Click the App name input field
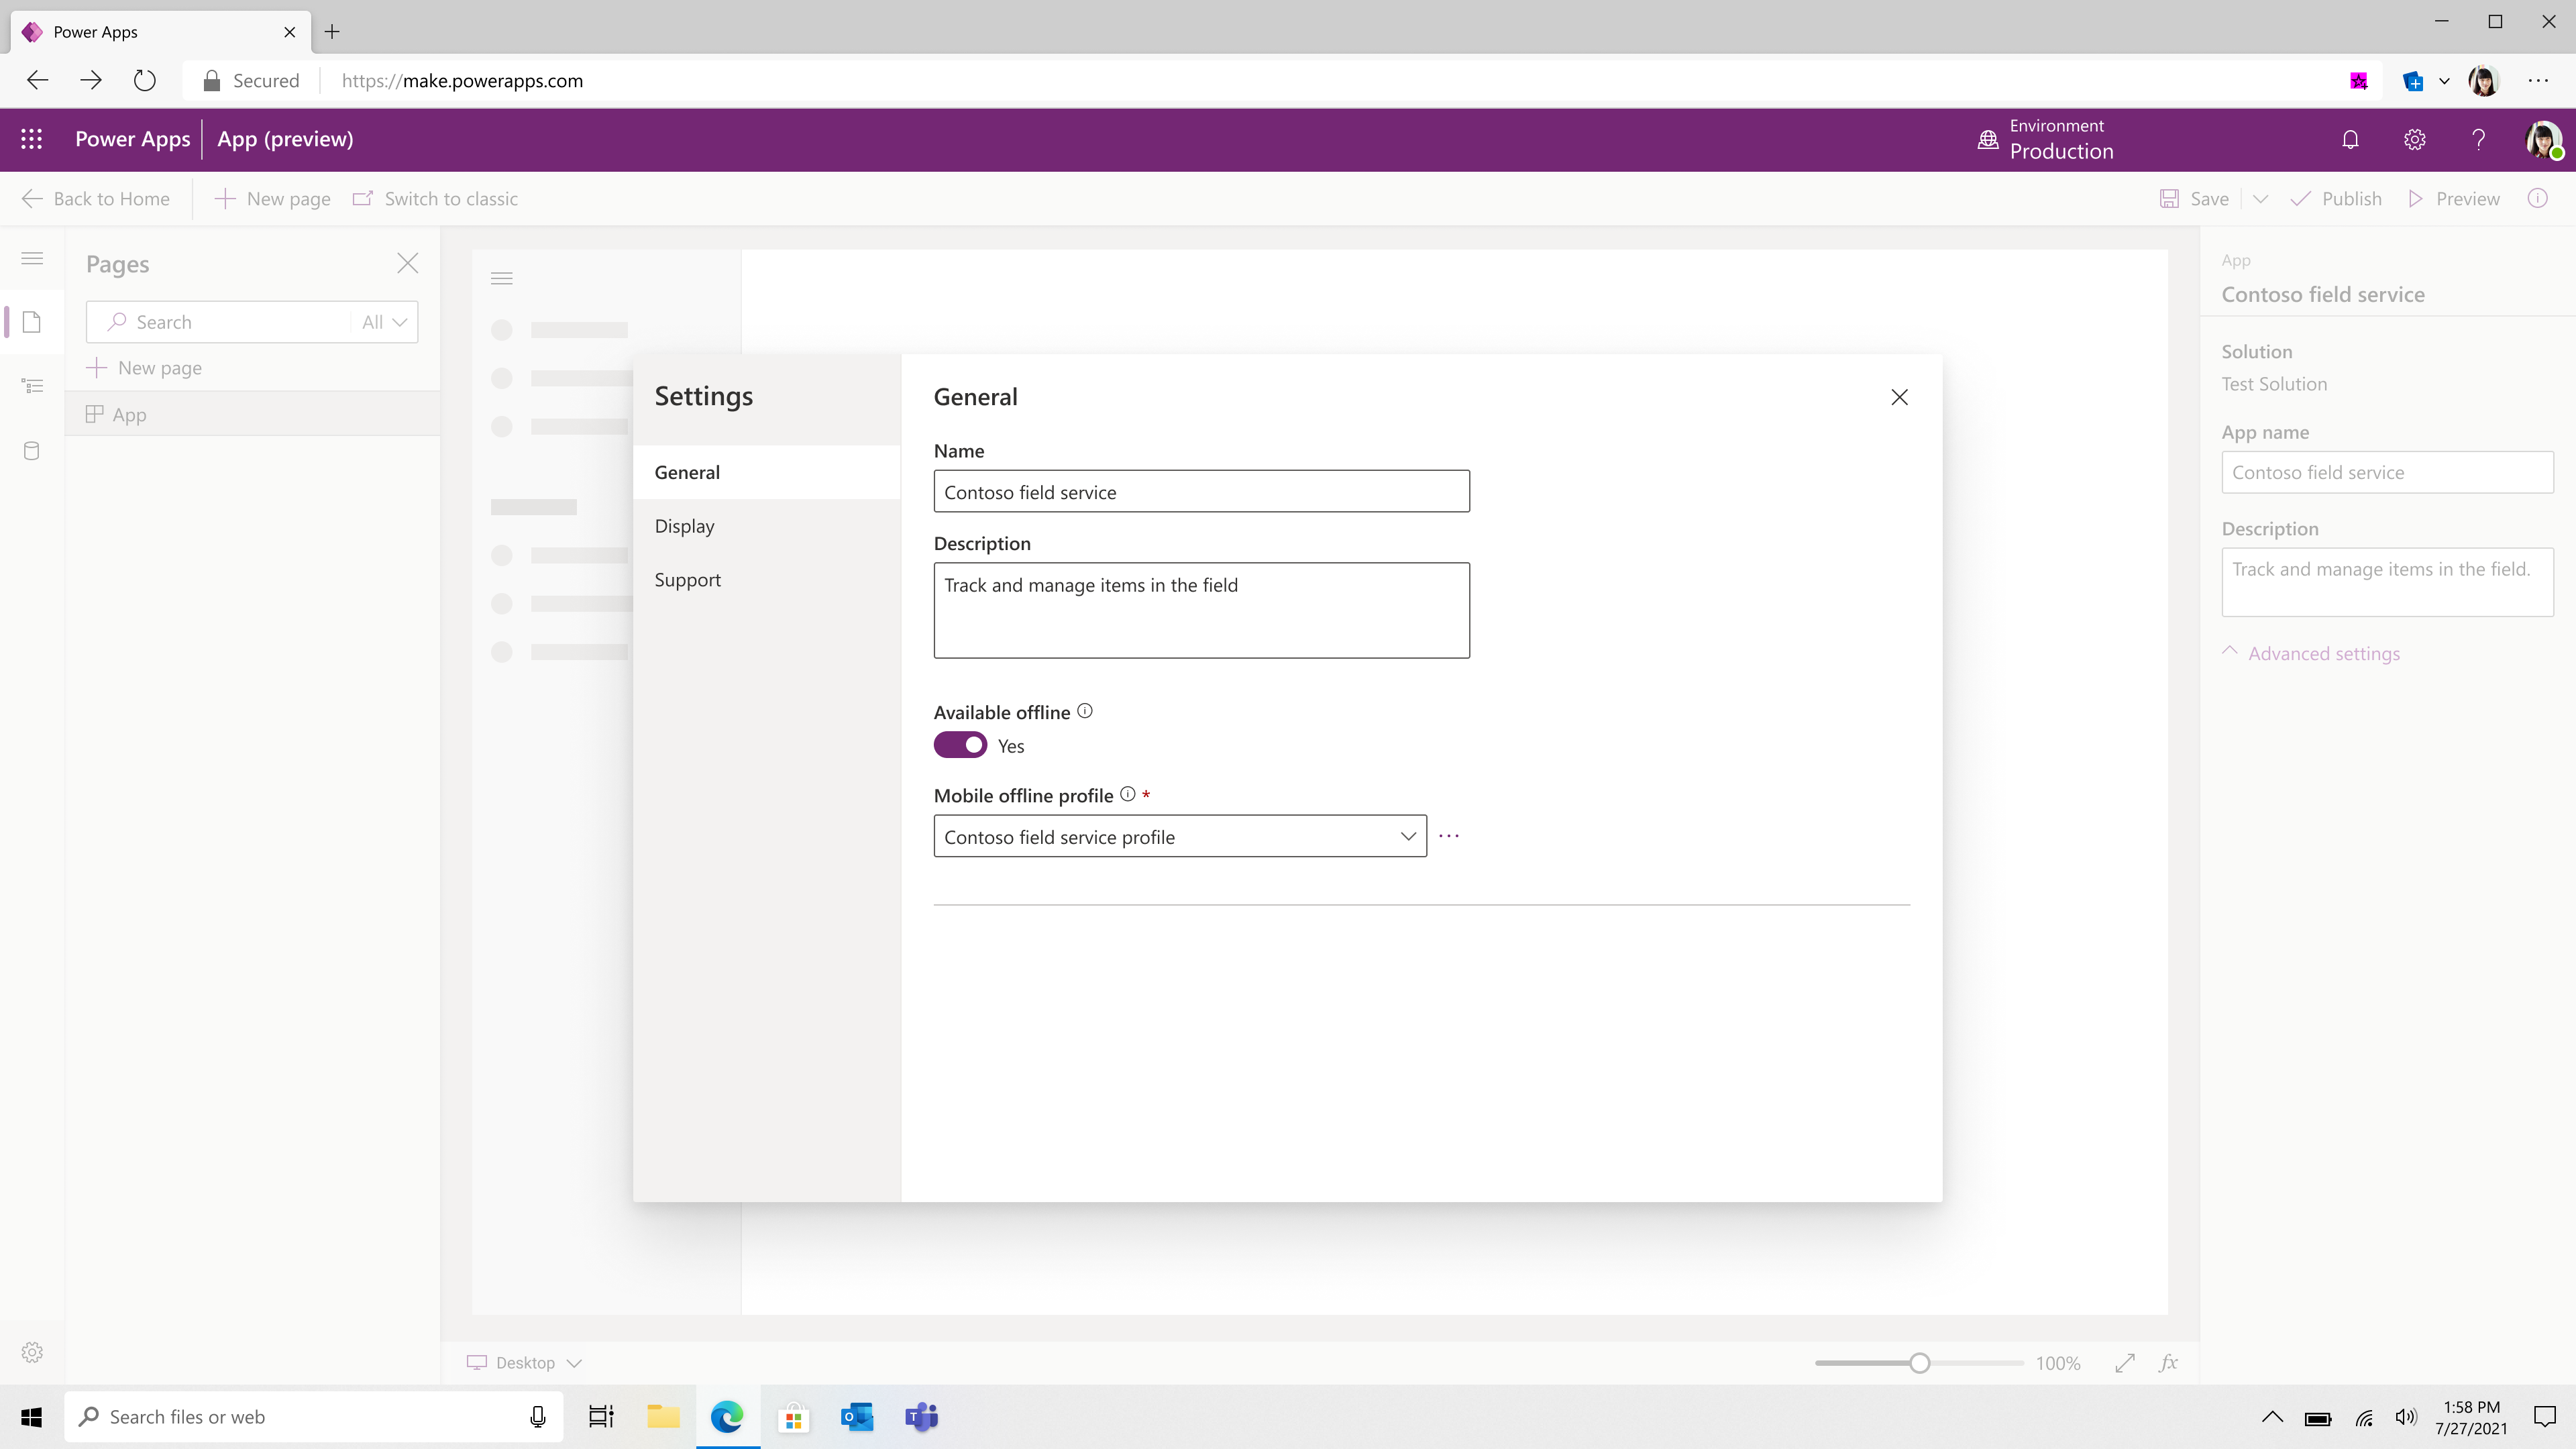Screen dimensions: 2576x1449 (x=2387, y=471)
